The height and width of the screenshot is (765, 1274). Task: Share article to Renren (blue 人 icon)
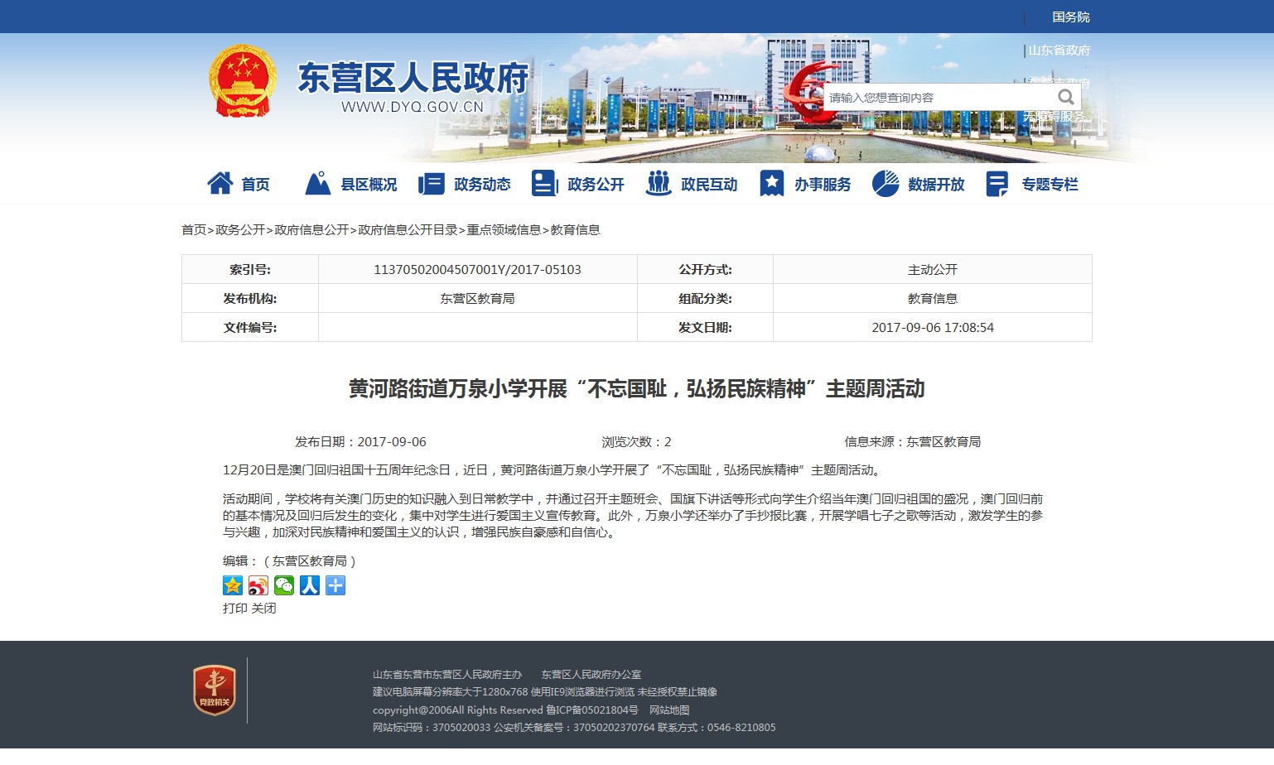pyautogui.click(x=310, y=585)
